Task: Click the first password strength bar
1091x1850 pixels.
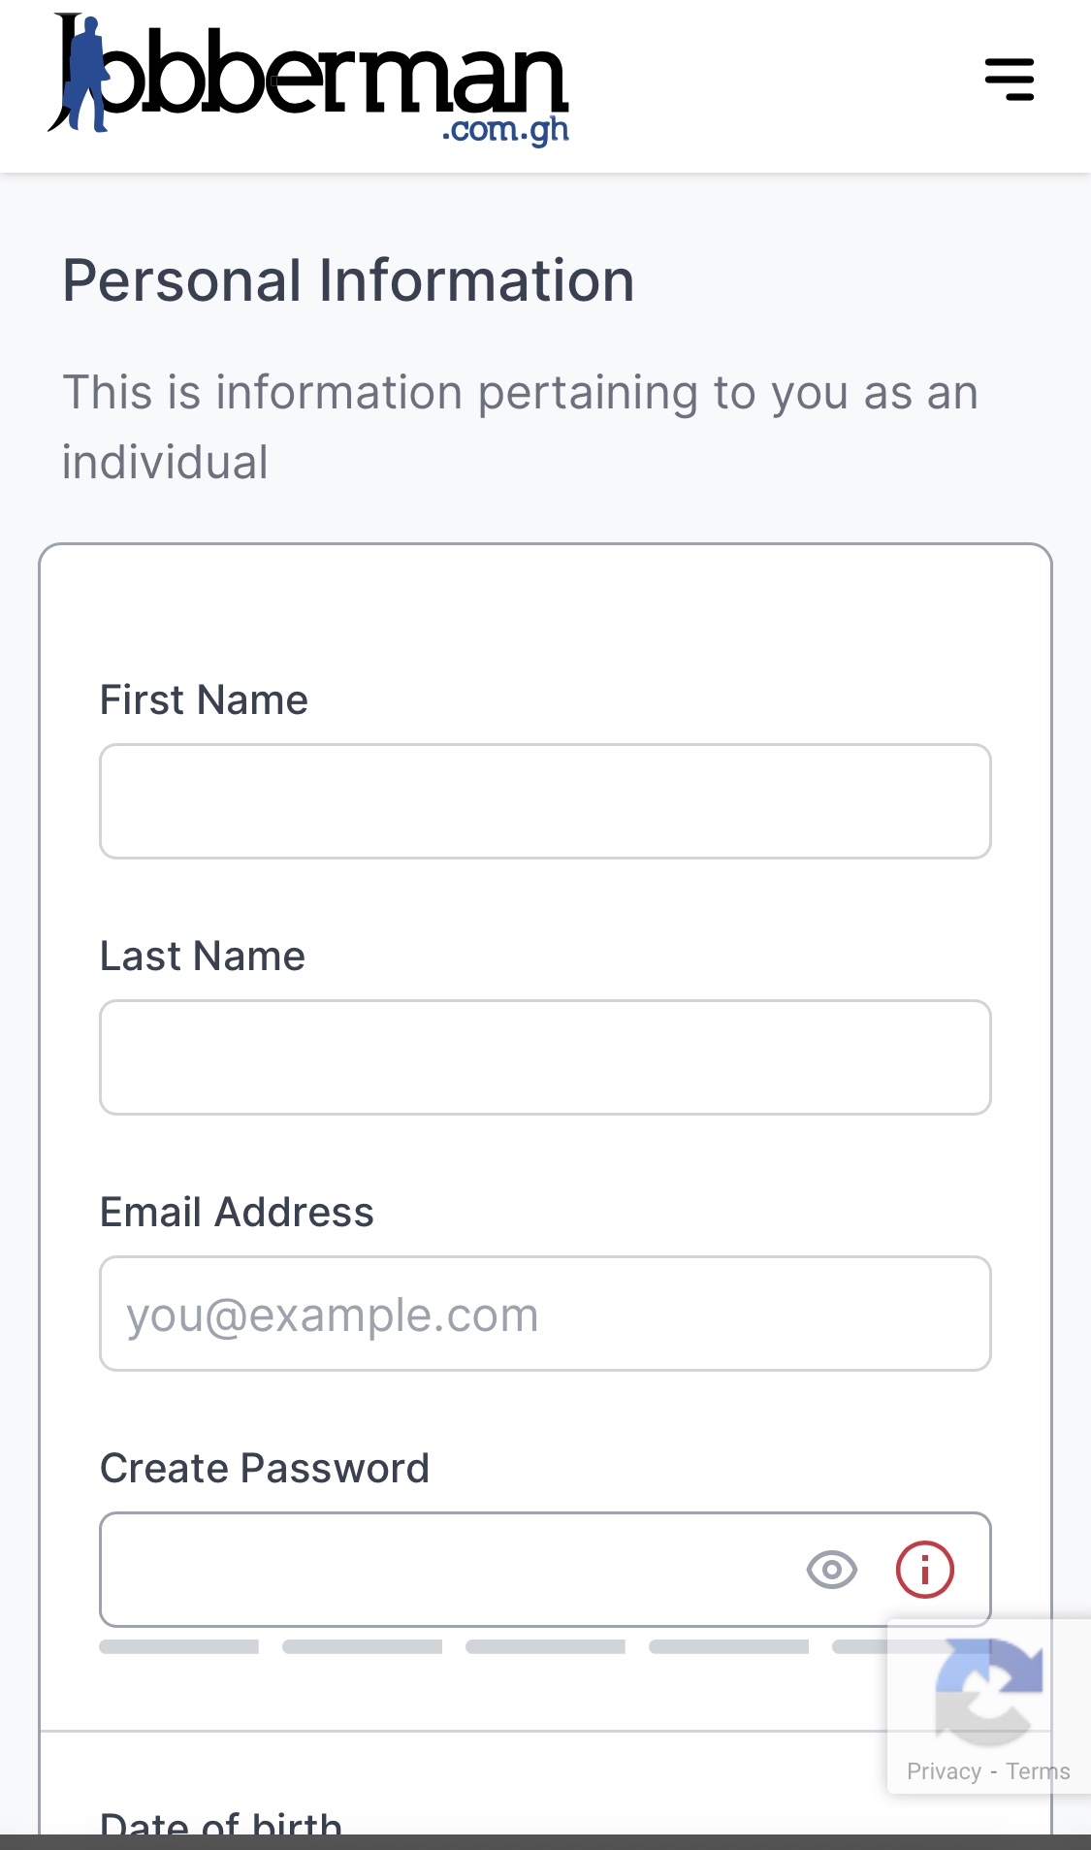Action: (x=179, y=1646)
